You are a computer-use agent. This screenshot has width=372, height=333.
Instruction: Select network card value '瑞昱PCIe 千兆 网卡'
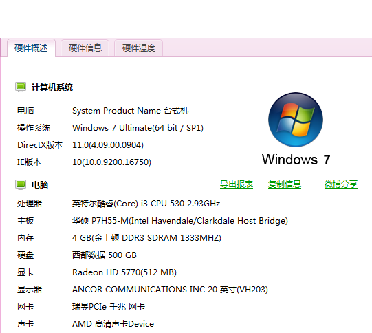click(x=109, y=307)
